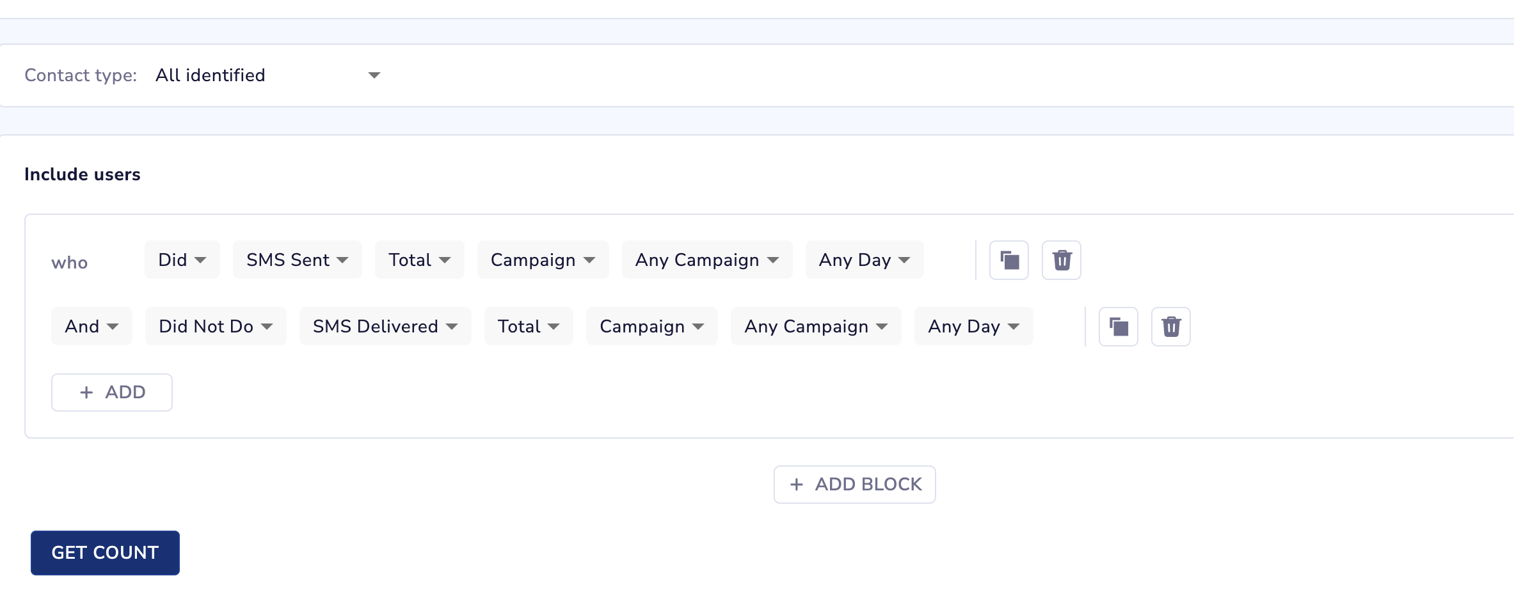Click the ADD BLOCK button

point(854,484)
